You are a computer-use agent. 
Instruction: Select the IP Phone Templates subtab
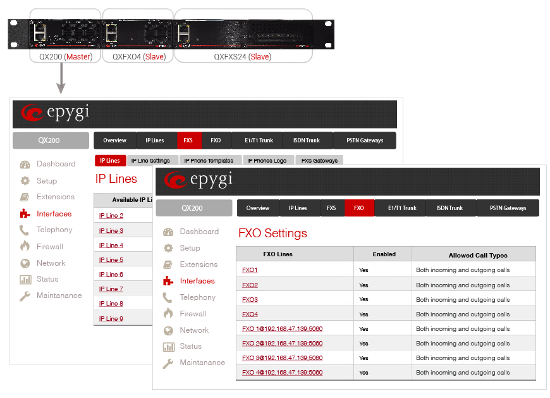pos(209,161)
